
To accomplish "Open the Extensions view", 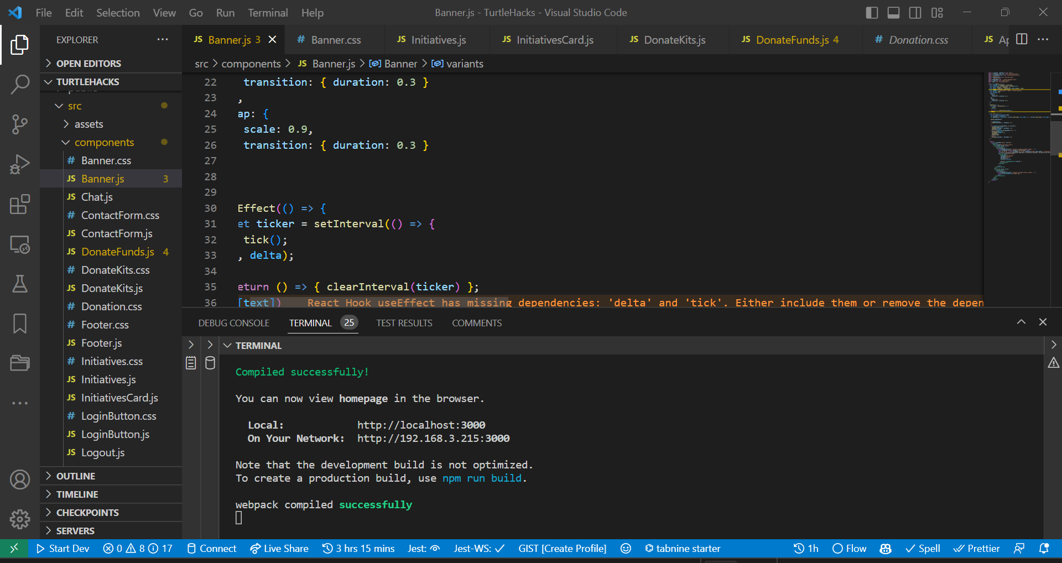I will point(20,204).
